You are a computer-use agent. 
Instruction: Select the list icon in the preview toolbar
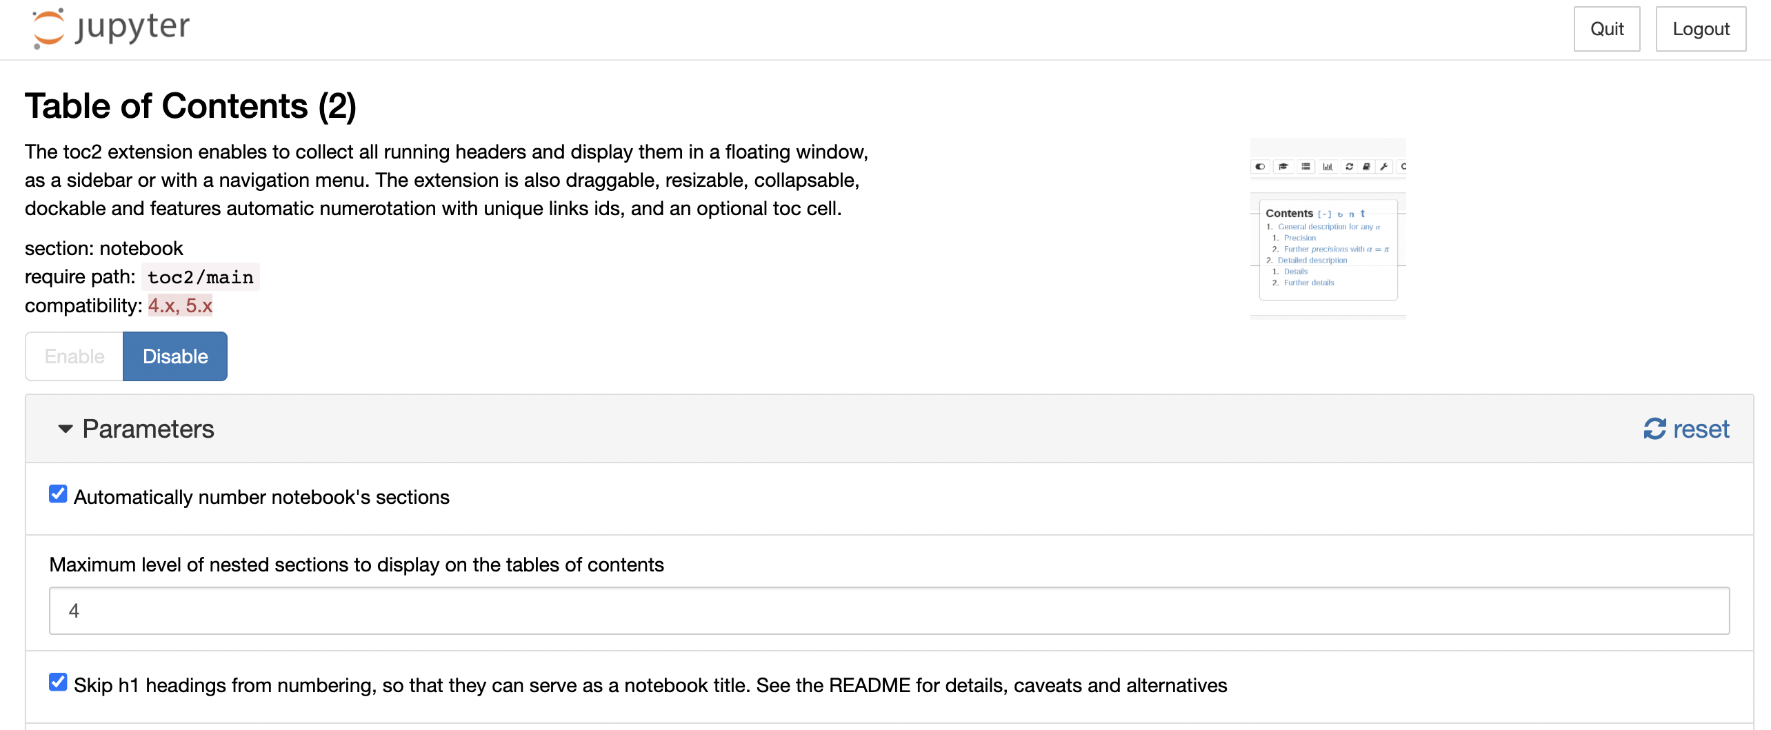pos(1306,166)
